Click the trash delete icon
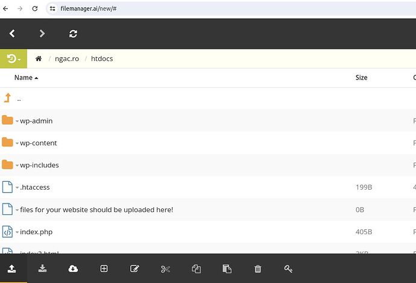Viewport: 416px width, 283px height. [x=258, y=269]
